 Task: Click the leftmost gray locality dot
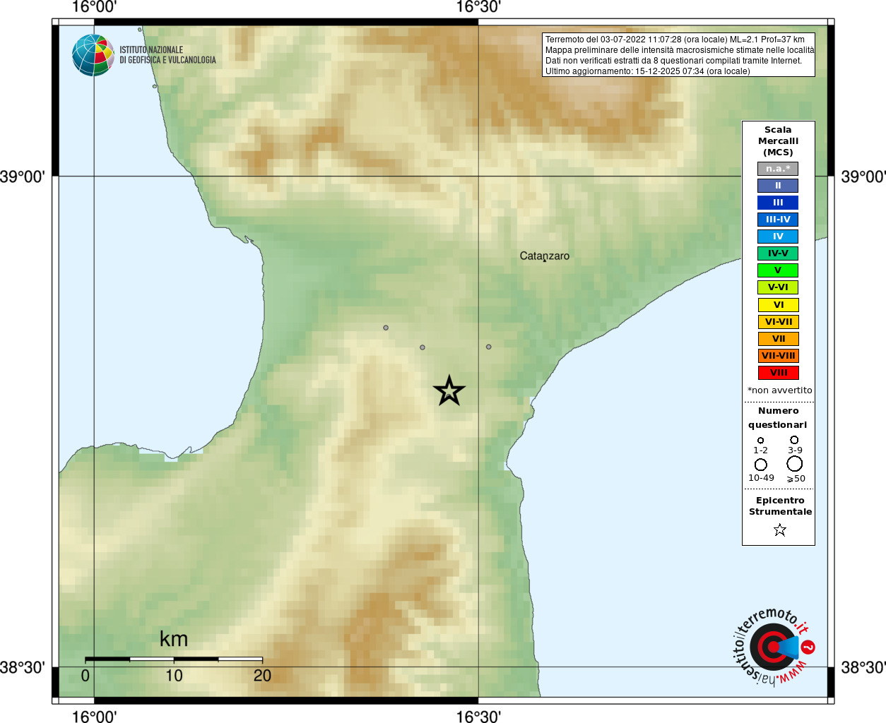(x=386, y=328)
